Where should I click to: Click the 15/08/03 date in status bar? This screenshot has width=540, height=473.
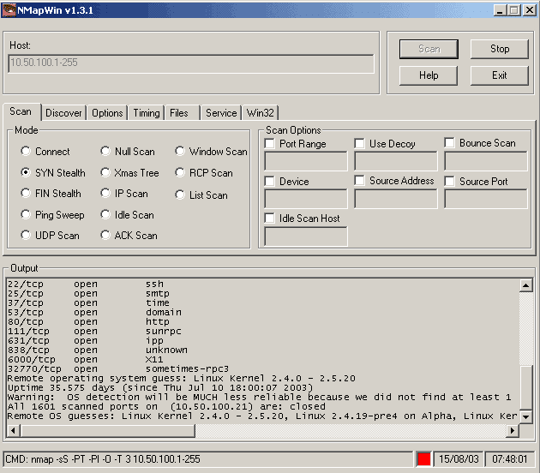459,459
